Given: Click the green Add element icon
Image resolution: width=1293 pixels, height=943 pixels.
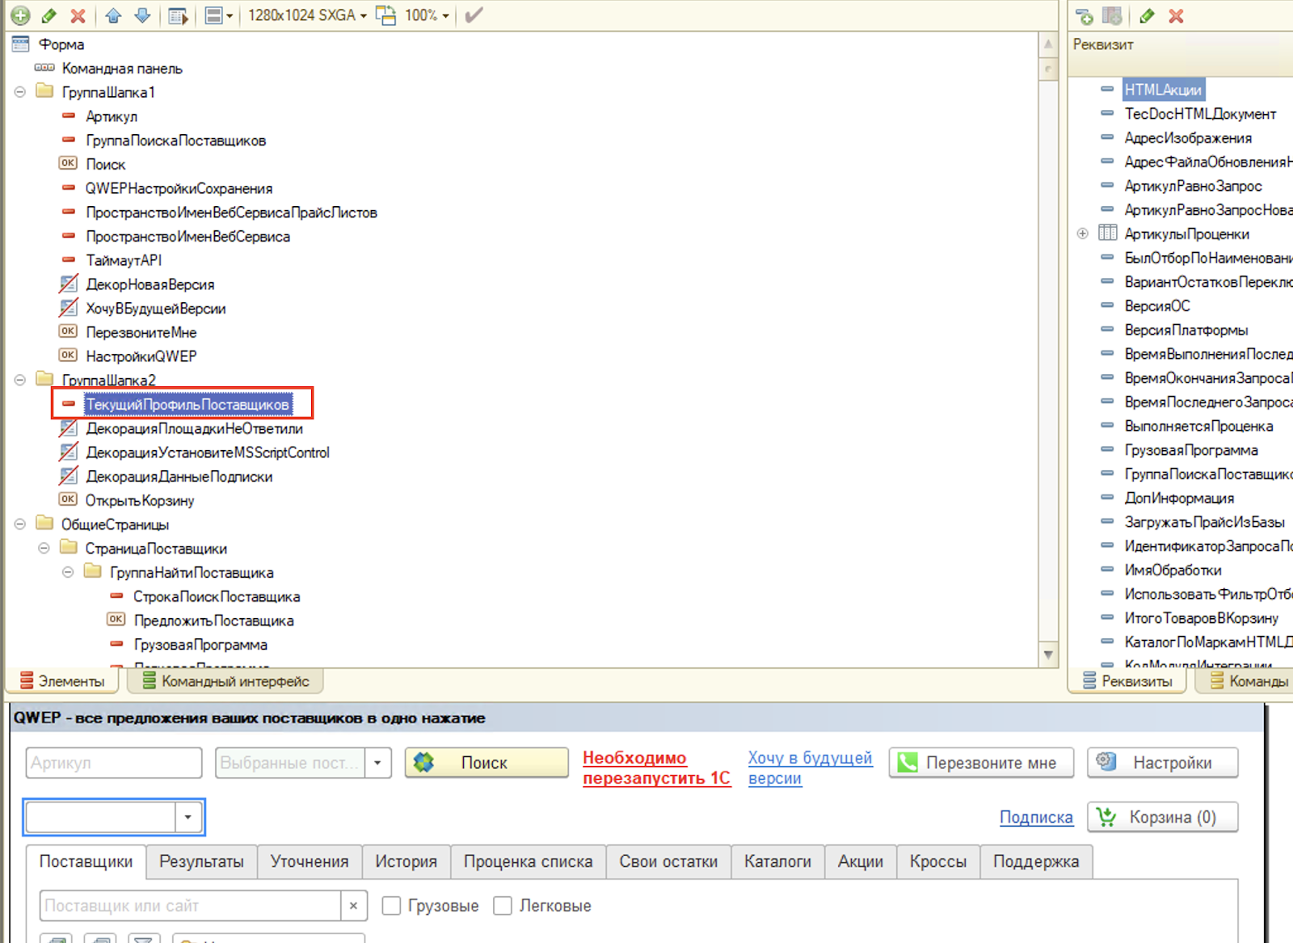Looking at the screenshot, I should [20, 15].
